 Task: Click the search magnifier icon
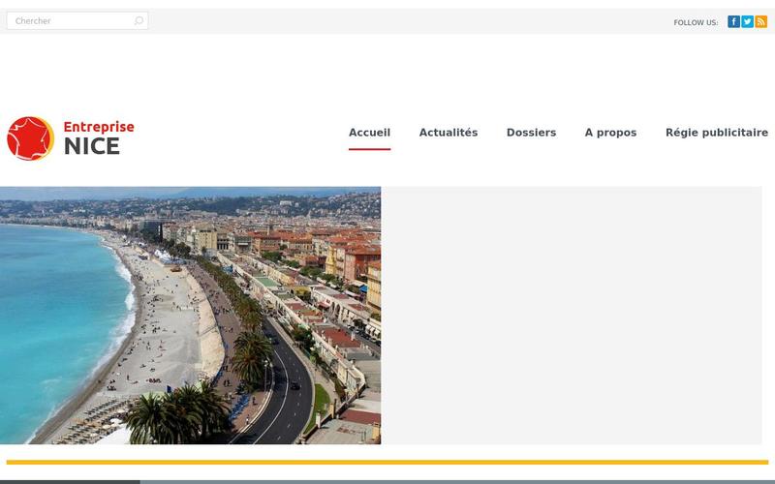click(139, 20)
